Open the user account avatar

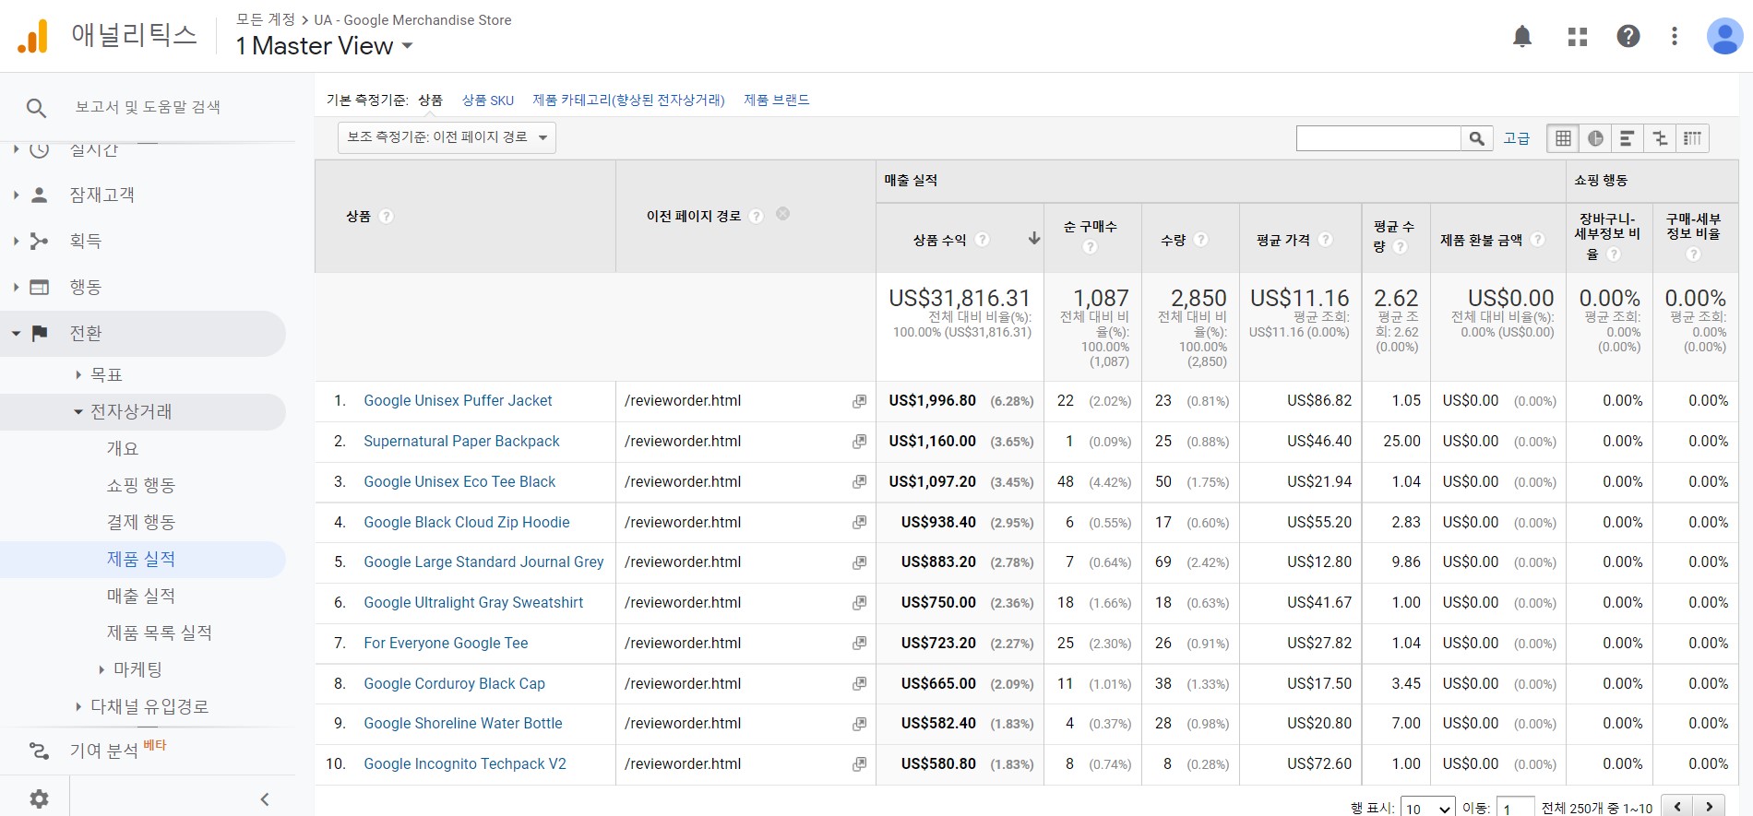pyautogui.click(x=1724, y=36)
